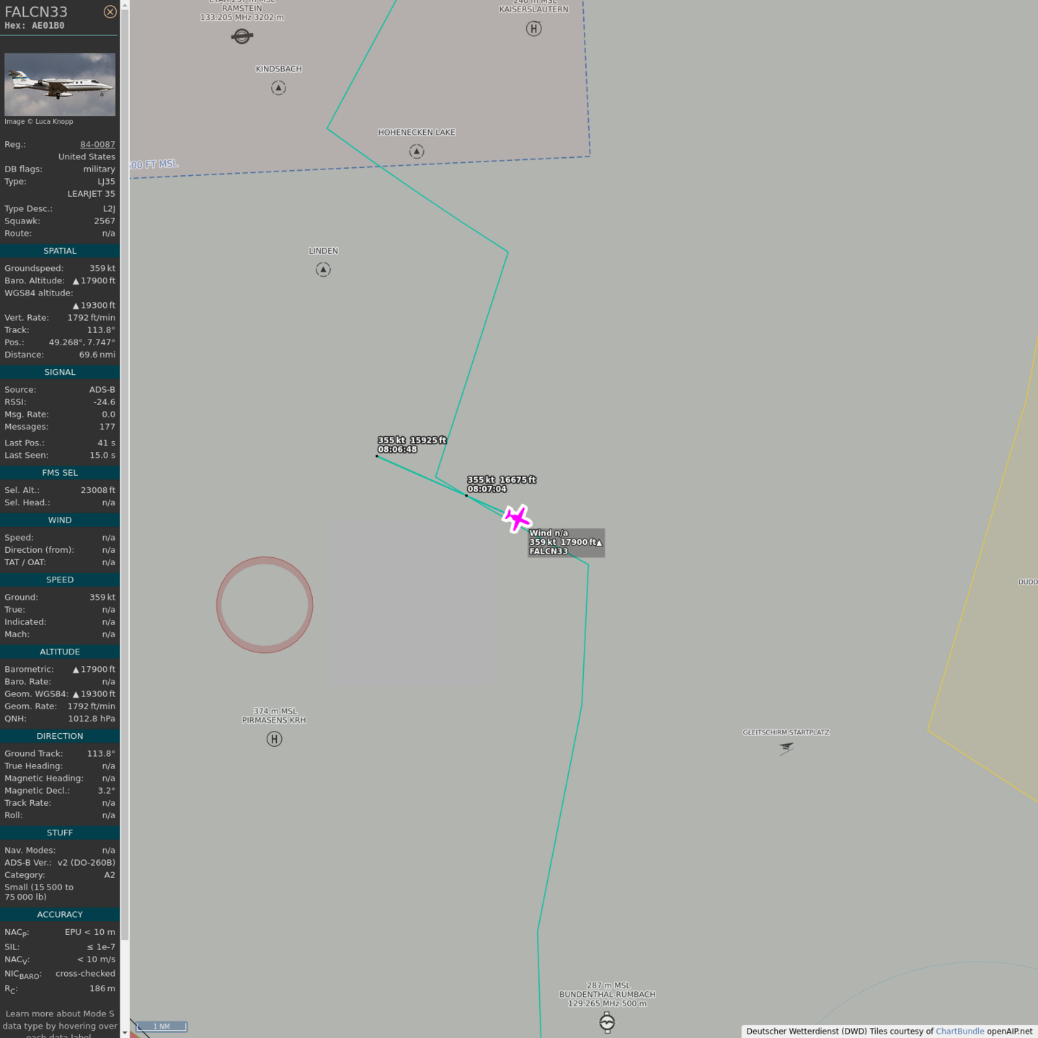The height and width of the screenshot is (1038, 1038).
Task: Close the FALCN33 aircraft info panel
Action: pyautogui.click(x=110, y=12)
